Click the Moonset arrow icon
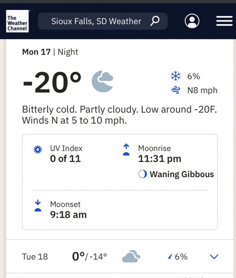 point(38,206)
